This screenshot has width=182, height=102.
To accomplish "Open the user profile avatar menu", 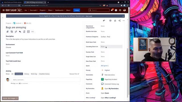I will [125, 10].
